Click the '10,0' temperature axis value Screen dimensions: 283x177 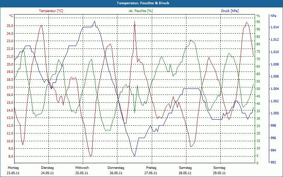click(x=10, y=141)
